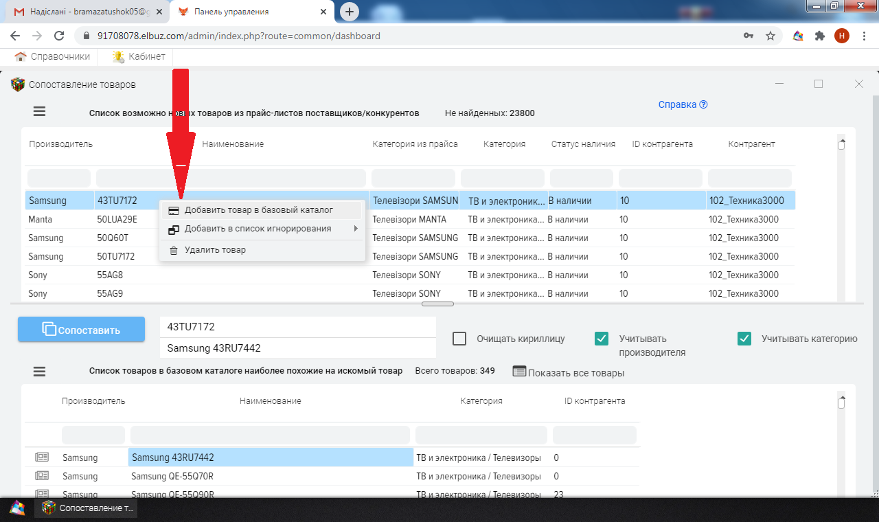Image resolution: width=879 pixels, height=522 pixels.
Task: Open the Кабинет menu
Action: pos(139,56)
